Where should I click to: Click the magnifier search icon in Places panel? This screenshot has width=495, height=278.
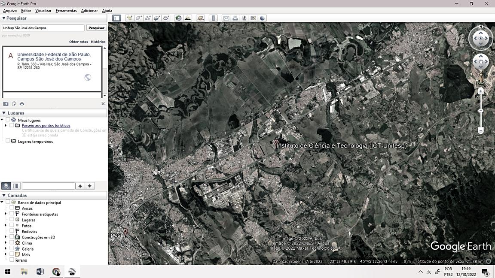click(6, 186)
